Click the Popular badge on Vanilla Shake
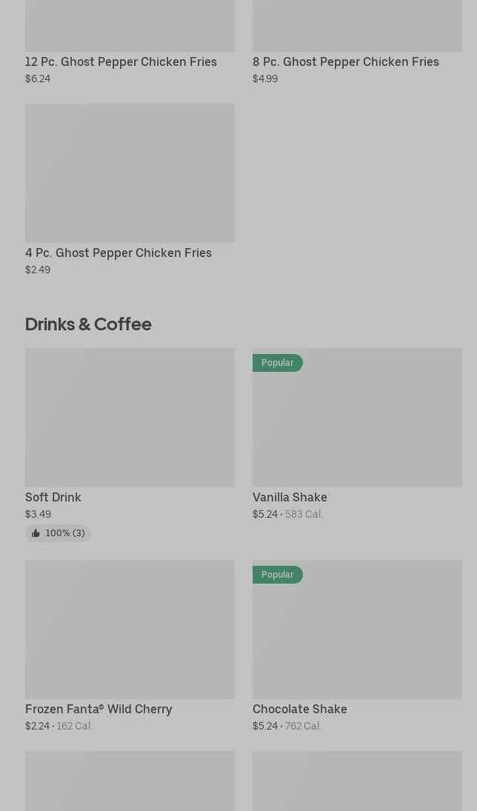Viewport: 477px width, 811px height. [x=277, y=363]
